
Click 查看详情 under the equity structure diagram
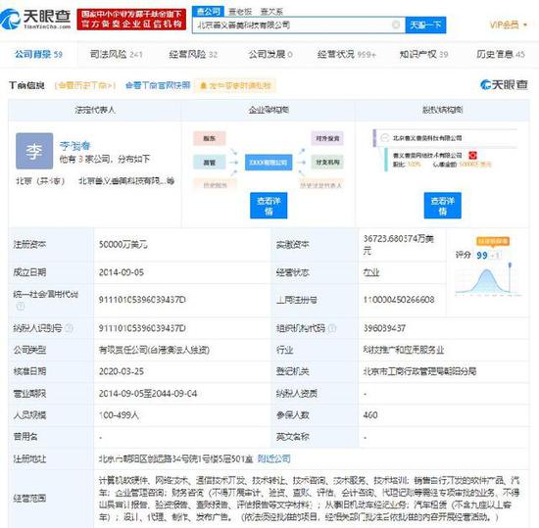pyautogui.click(x=442, y=206)
